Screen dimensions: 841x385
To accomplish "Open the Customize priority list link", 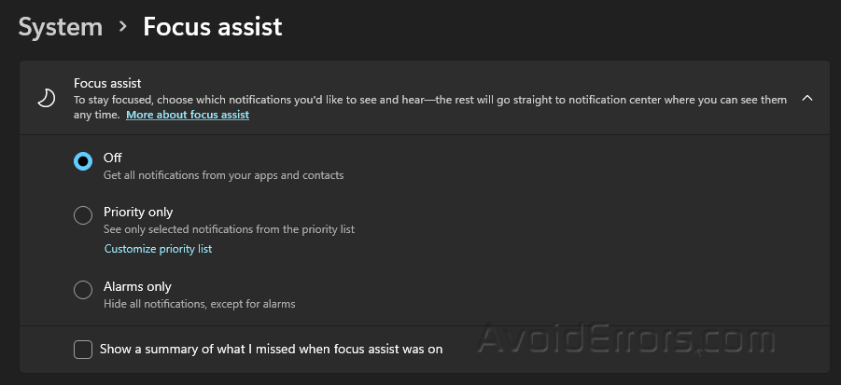I will click(x=158, y=249).
